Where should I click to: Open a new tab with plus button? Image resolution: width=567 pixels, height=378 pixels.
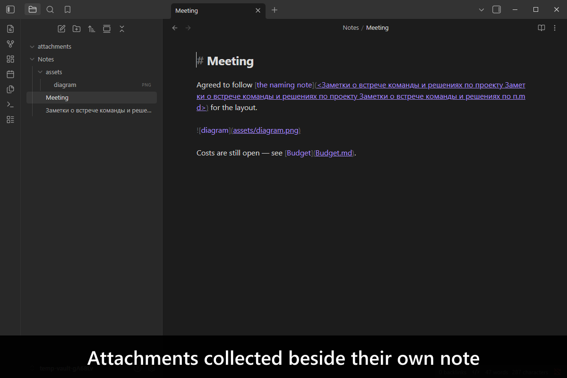point(275,10)
